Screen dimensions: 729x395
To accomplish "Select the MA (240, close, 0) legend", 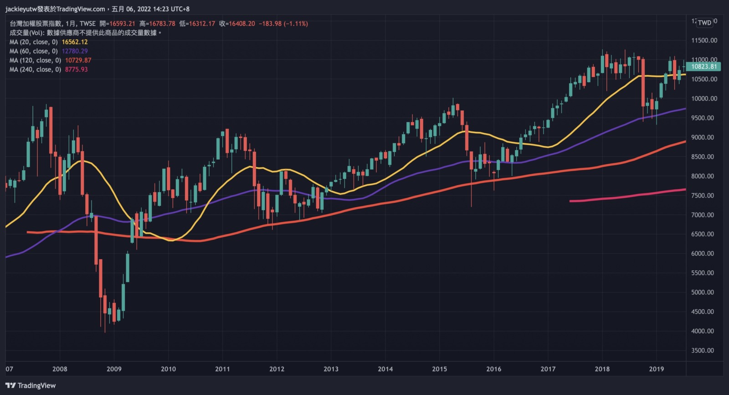I will coord(35,69).
